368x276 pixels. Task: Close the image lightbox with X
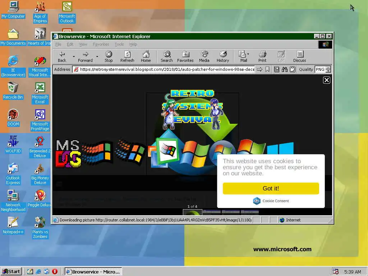326,80
